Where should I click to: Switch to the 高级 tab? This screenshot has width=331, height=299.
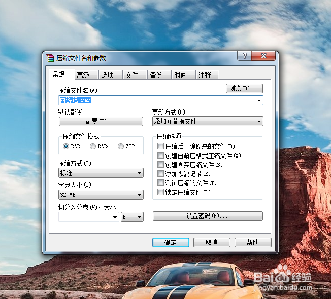(86, 75)
